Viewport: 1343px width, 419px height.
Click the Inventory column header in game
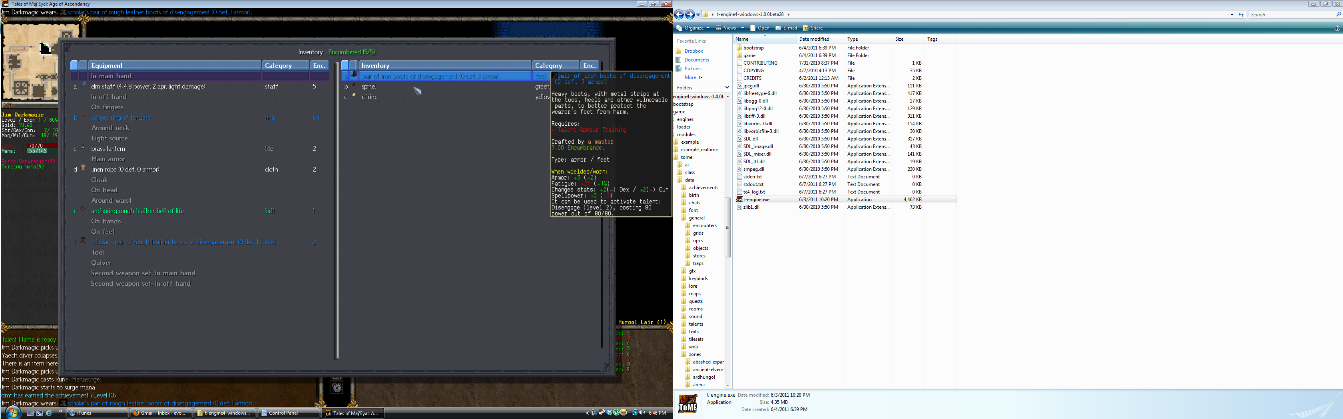click(x=445, y=65)
